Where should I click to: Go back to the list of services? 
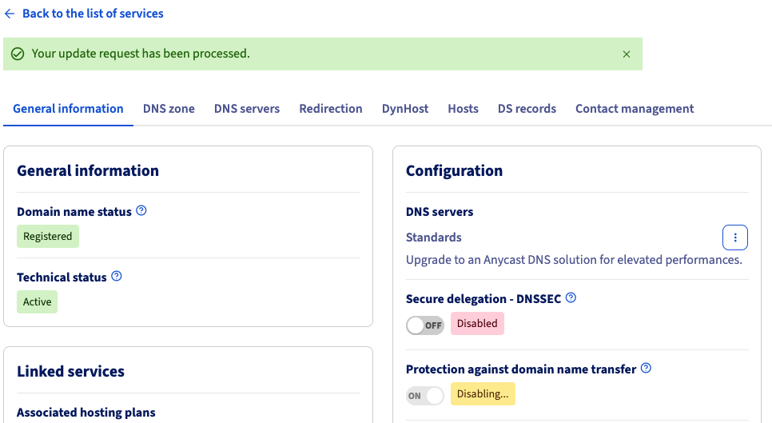(x=93, y=14)
